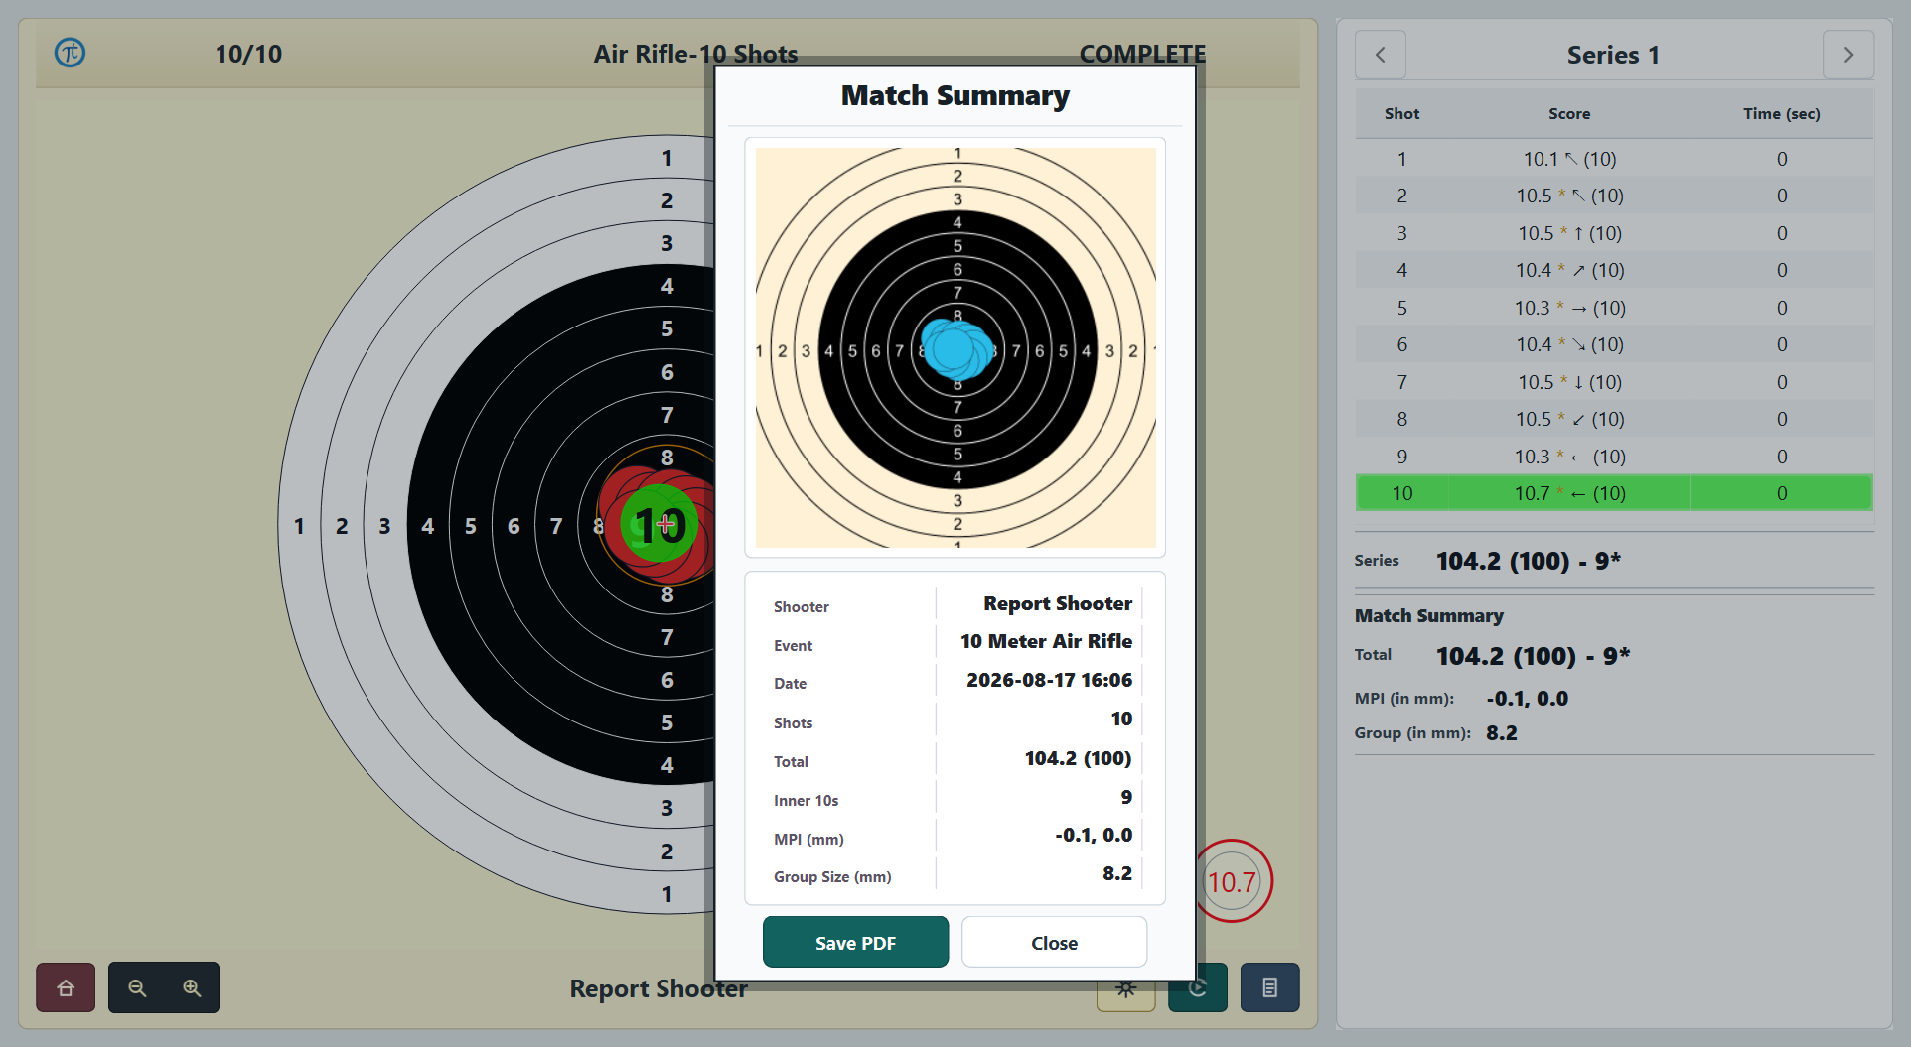Viewport: 1911px width, 1047px height.
Task: Click the replay session icon
Action: coord(1198,987)
